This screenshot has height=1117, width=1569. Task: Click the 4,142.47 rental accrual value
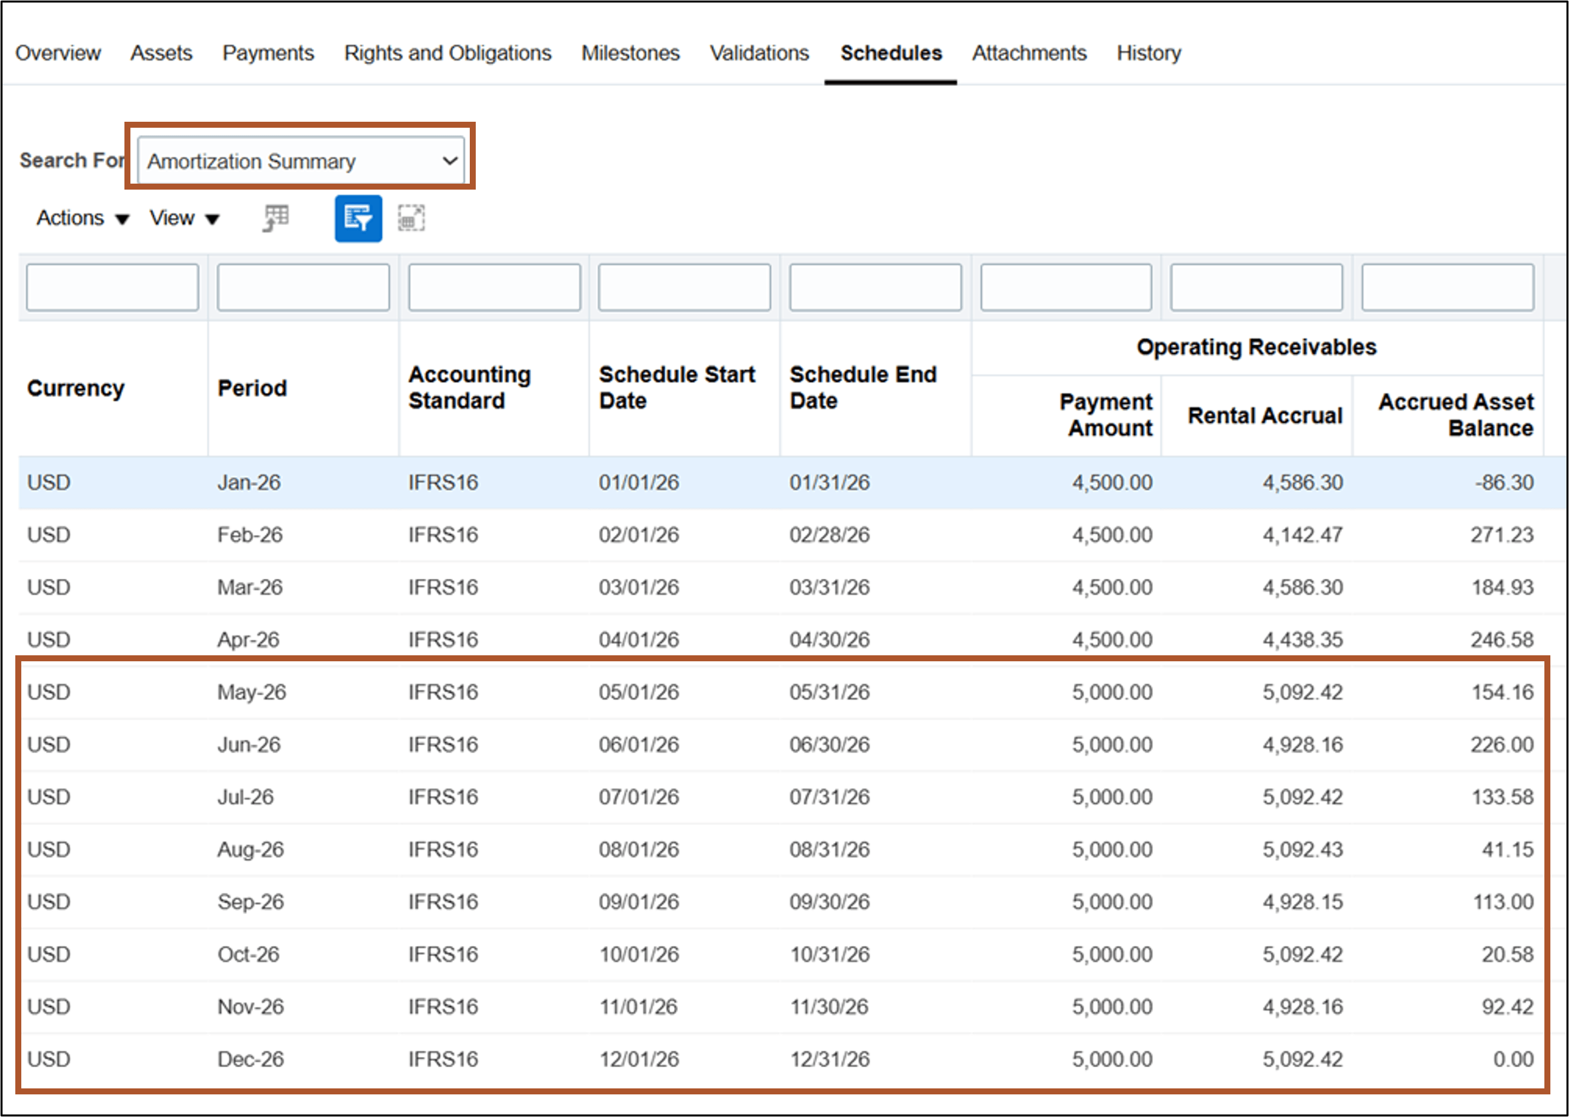1303,535
